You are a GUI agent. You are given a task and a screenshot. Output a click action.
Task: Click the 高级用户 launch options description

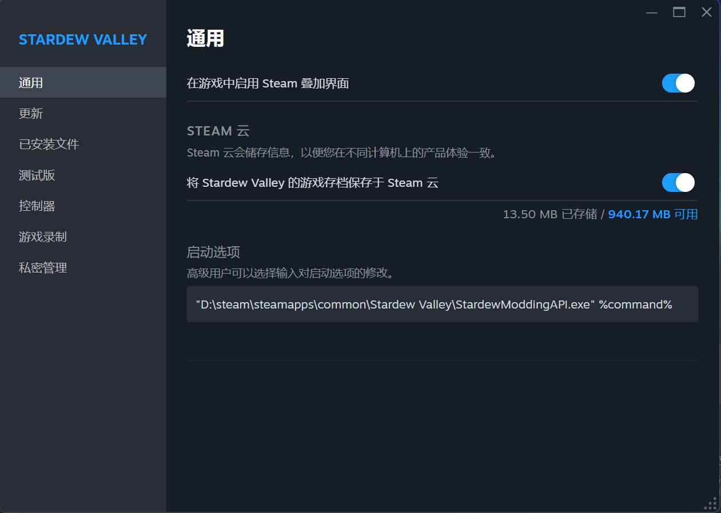point(292,273)
